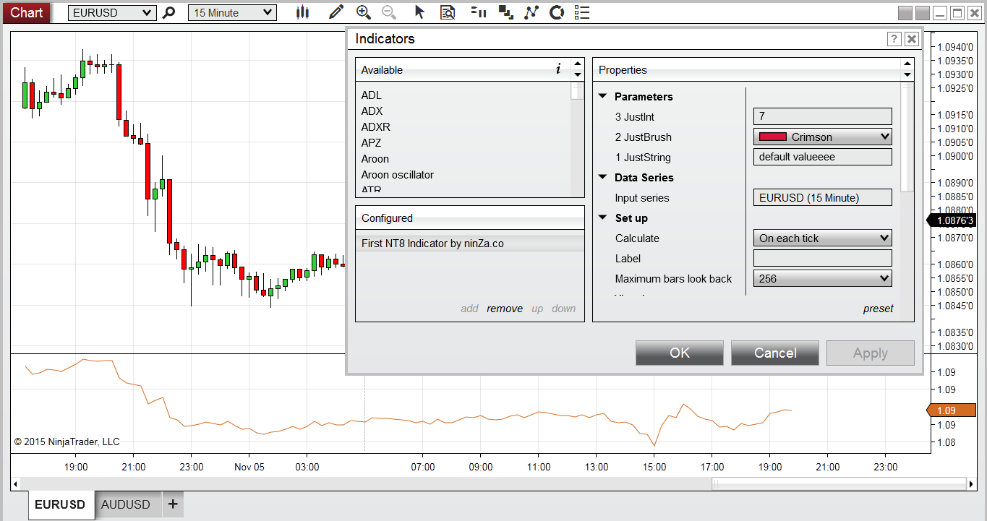
Task: Click the Cancel button
Action: pos(775,353)
